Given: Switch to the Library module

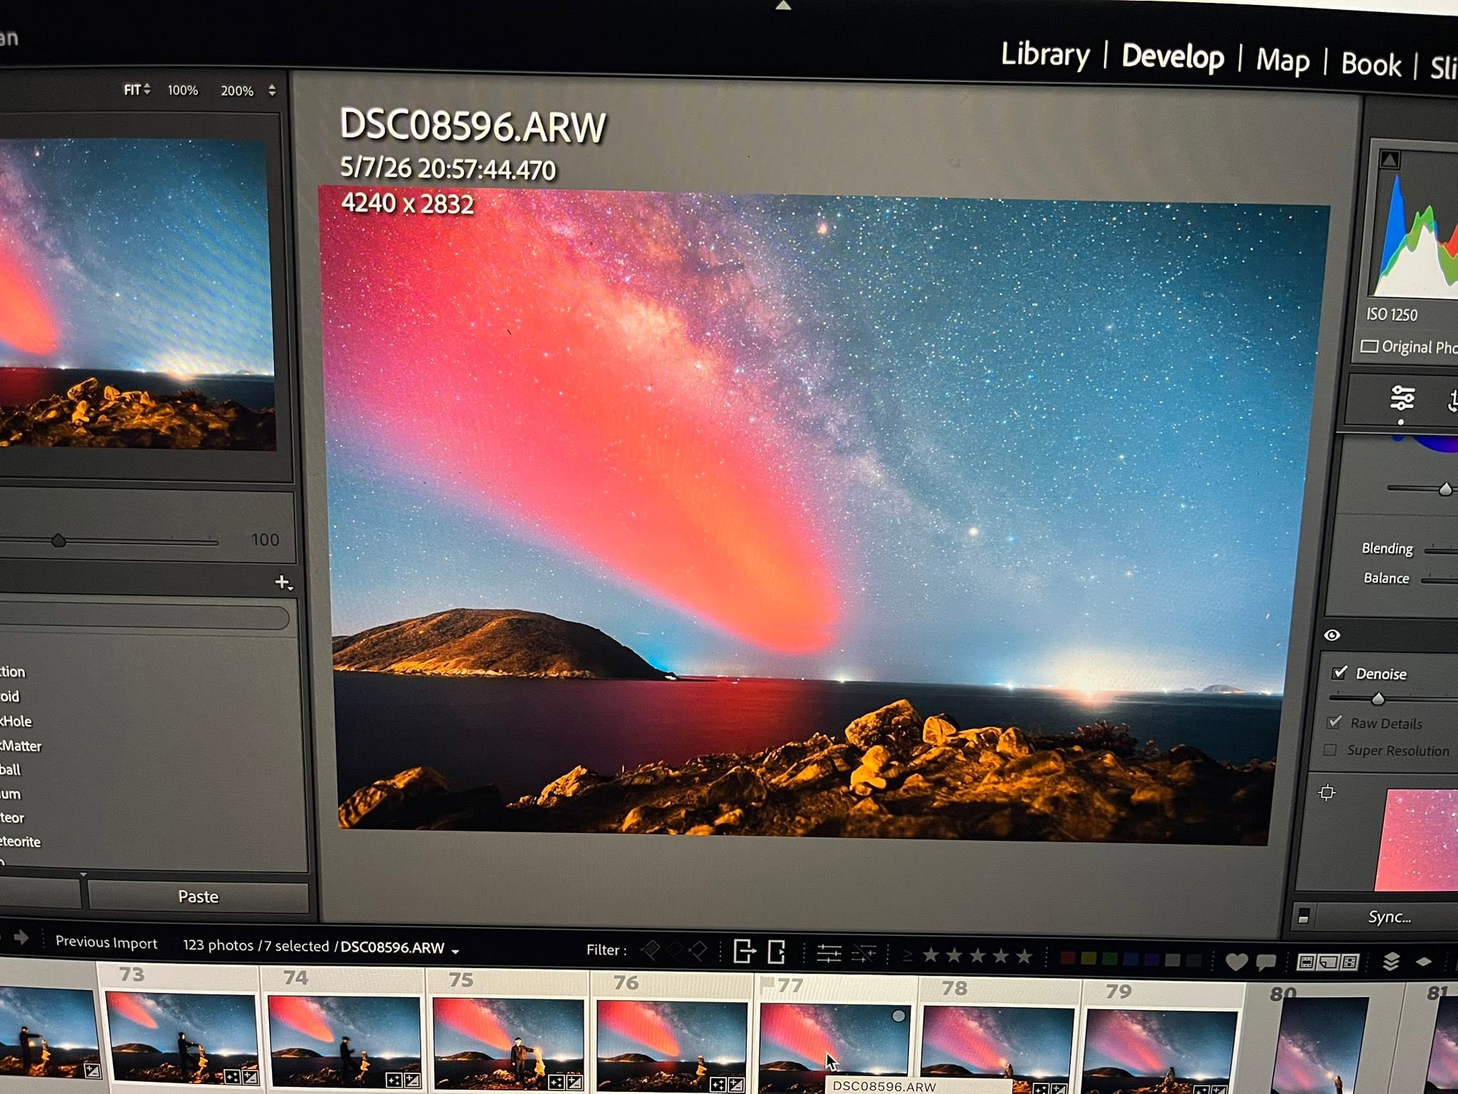Looking at the screenshot, I should click(1045, 54).
